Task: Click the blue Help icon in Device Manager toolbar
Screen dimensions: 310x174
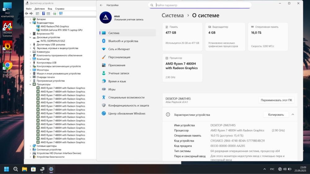Action: [43, 13]
